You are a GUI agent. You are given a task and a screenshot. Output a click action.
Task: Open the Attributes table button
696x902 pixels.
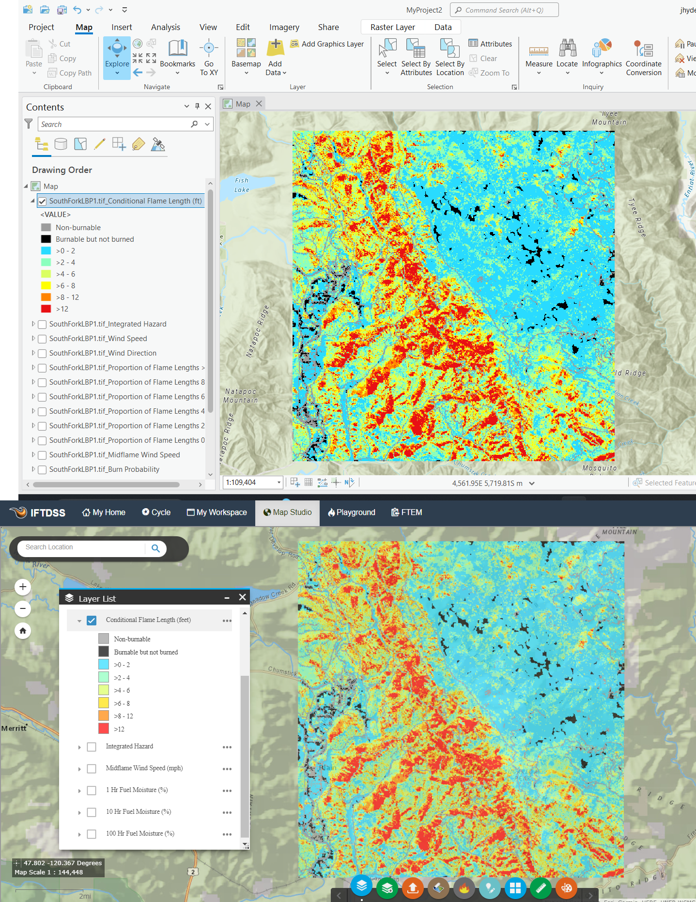490,44
